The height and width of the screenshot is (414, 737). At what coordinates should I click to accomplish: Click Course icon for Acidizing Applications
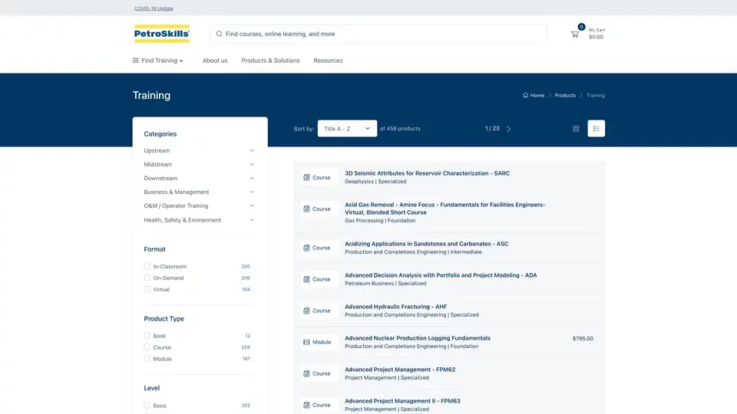coord(306,248)
